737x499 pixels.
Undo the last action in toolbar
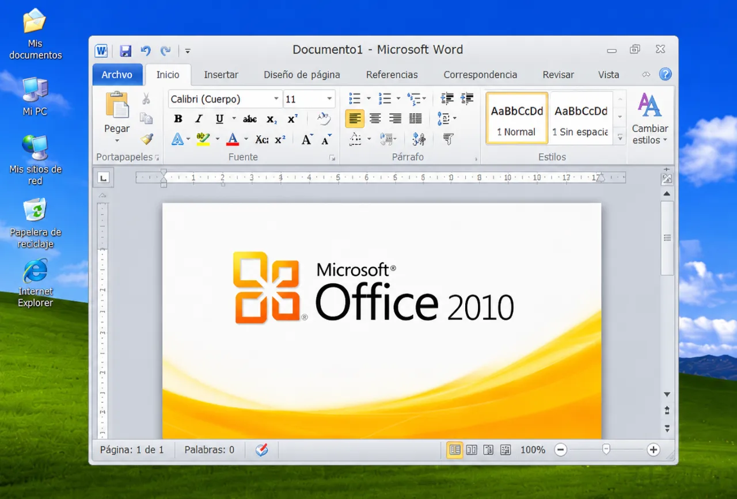146,51
